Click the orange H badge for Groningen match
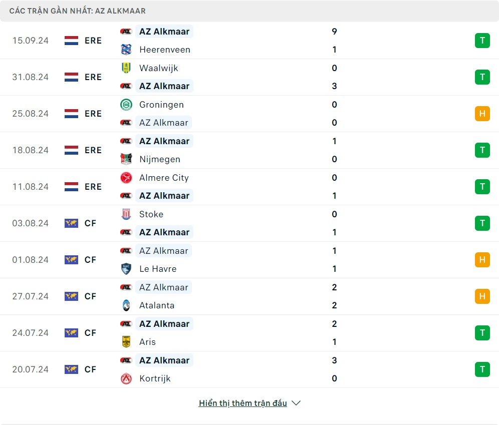Viewport: 499px width, 425px height. coord(482,114)
